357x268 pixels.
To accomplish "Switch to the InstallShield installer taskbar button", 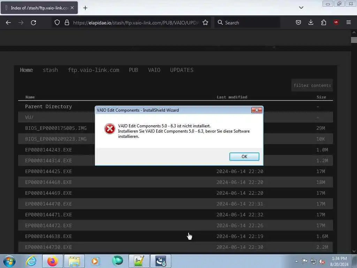I will click(x=161, y=261).
